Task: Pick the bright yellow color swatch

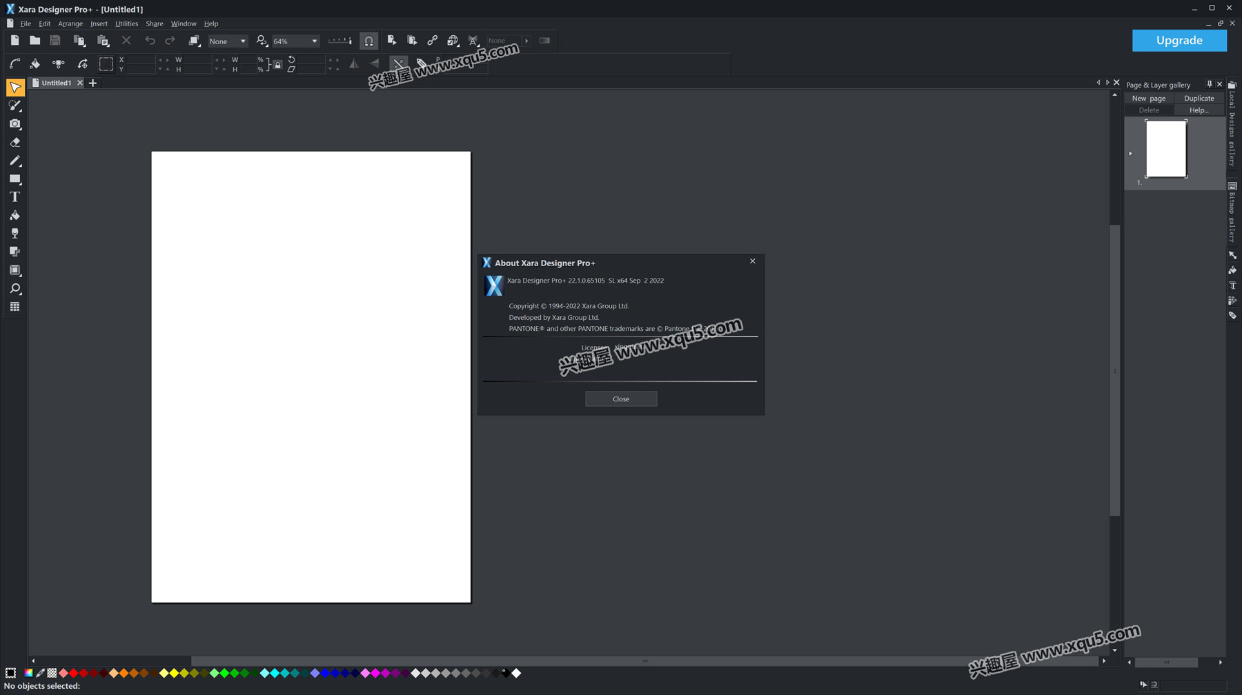Action: tap(174, 673)
